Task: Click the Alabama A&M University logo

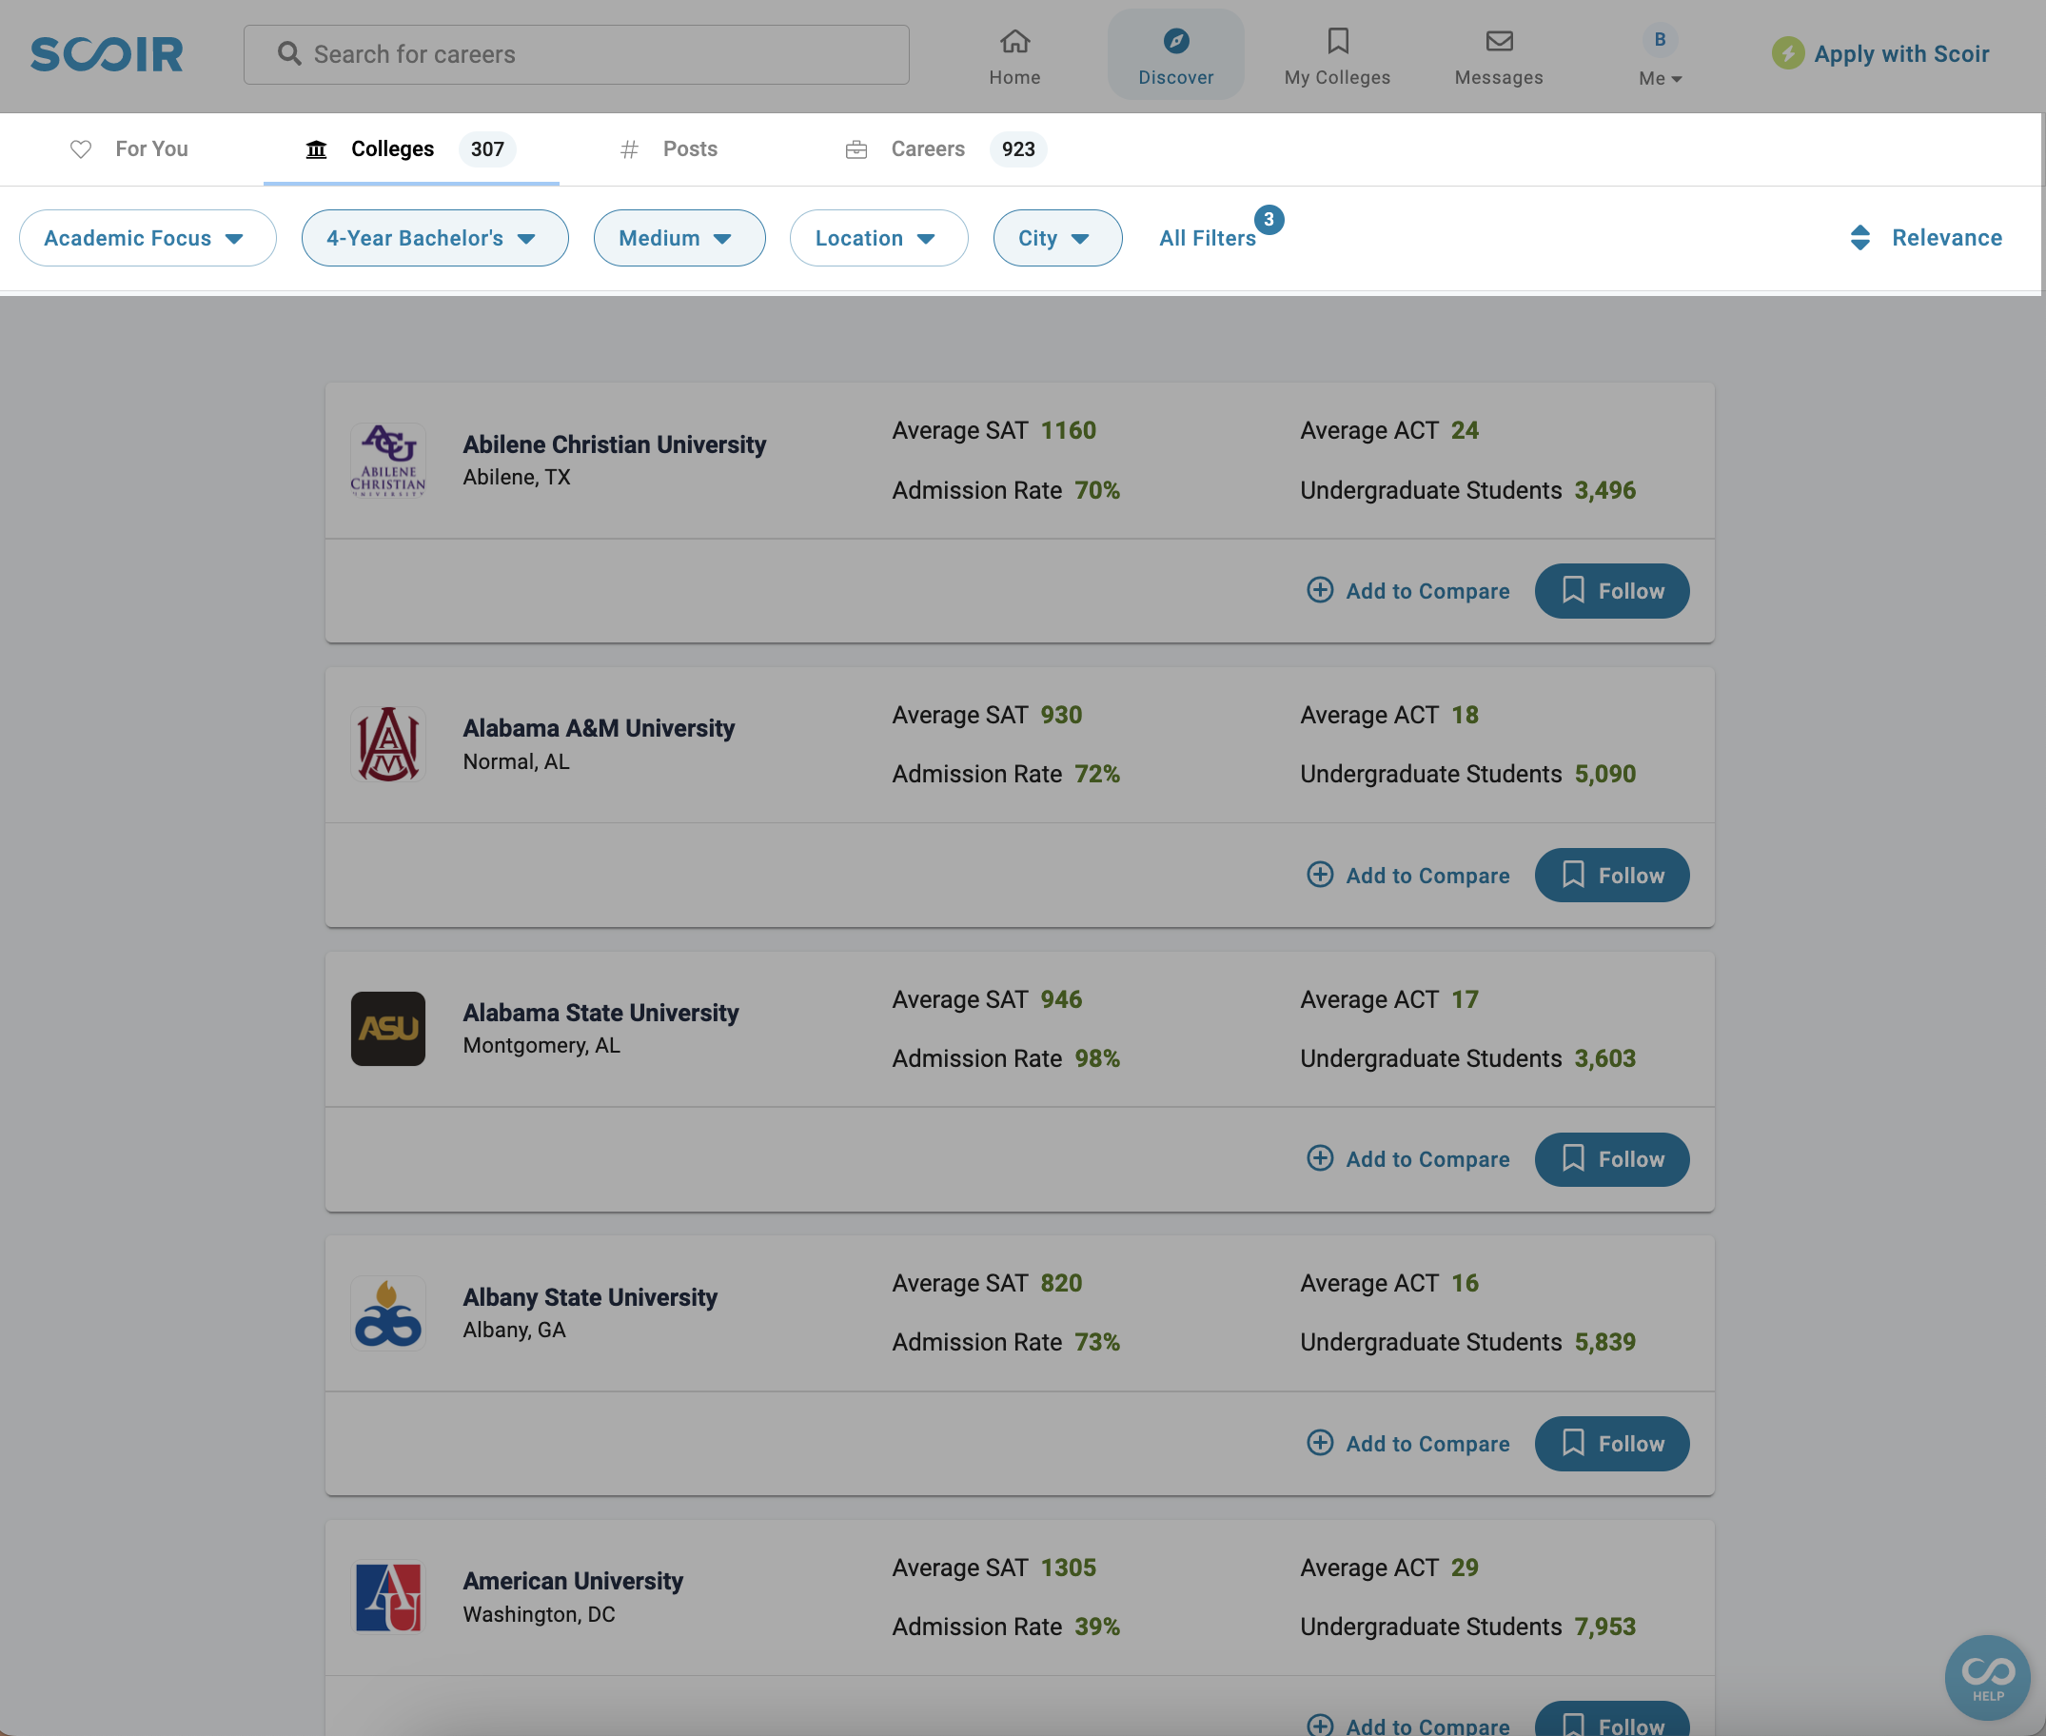Action: [387, 744]
